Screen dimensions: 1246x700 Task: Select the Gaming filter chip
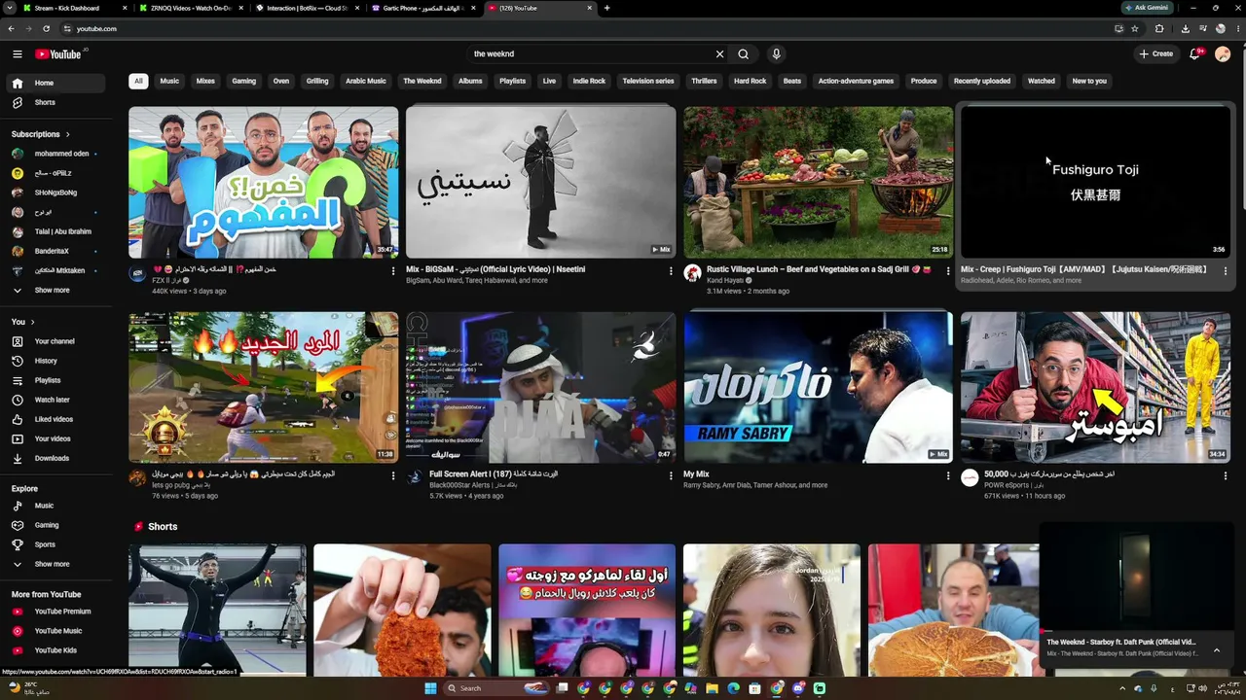[244, 81]
